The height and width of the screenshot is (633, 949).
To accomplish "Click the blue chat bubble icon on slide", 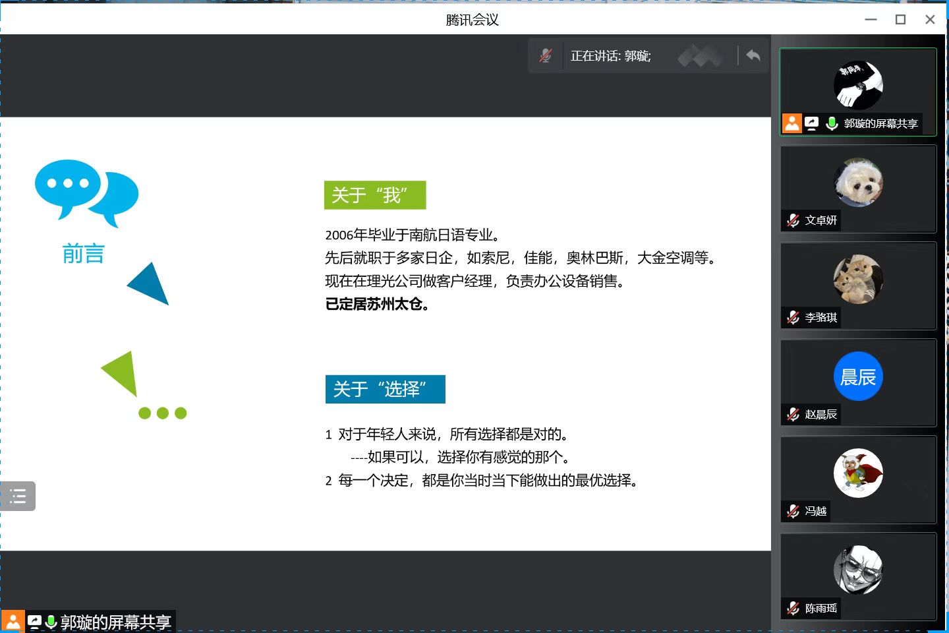I will (86, 193).
